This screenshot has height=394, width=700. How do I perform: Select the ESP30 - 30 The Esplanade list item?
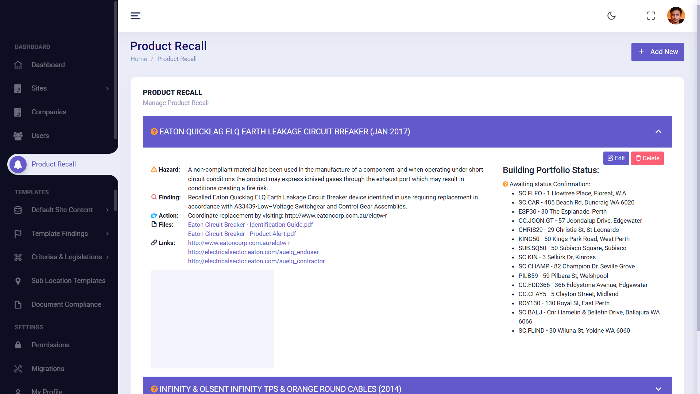[x=562, y=211]
